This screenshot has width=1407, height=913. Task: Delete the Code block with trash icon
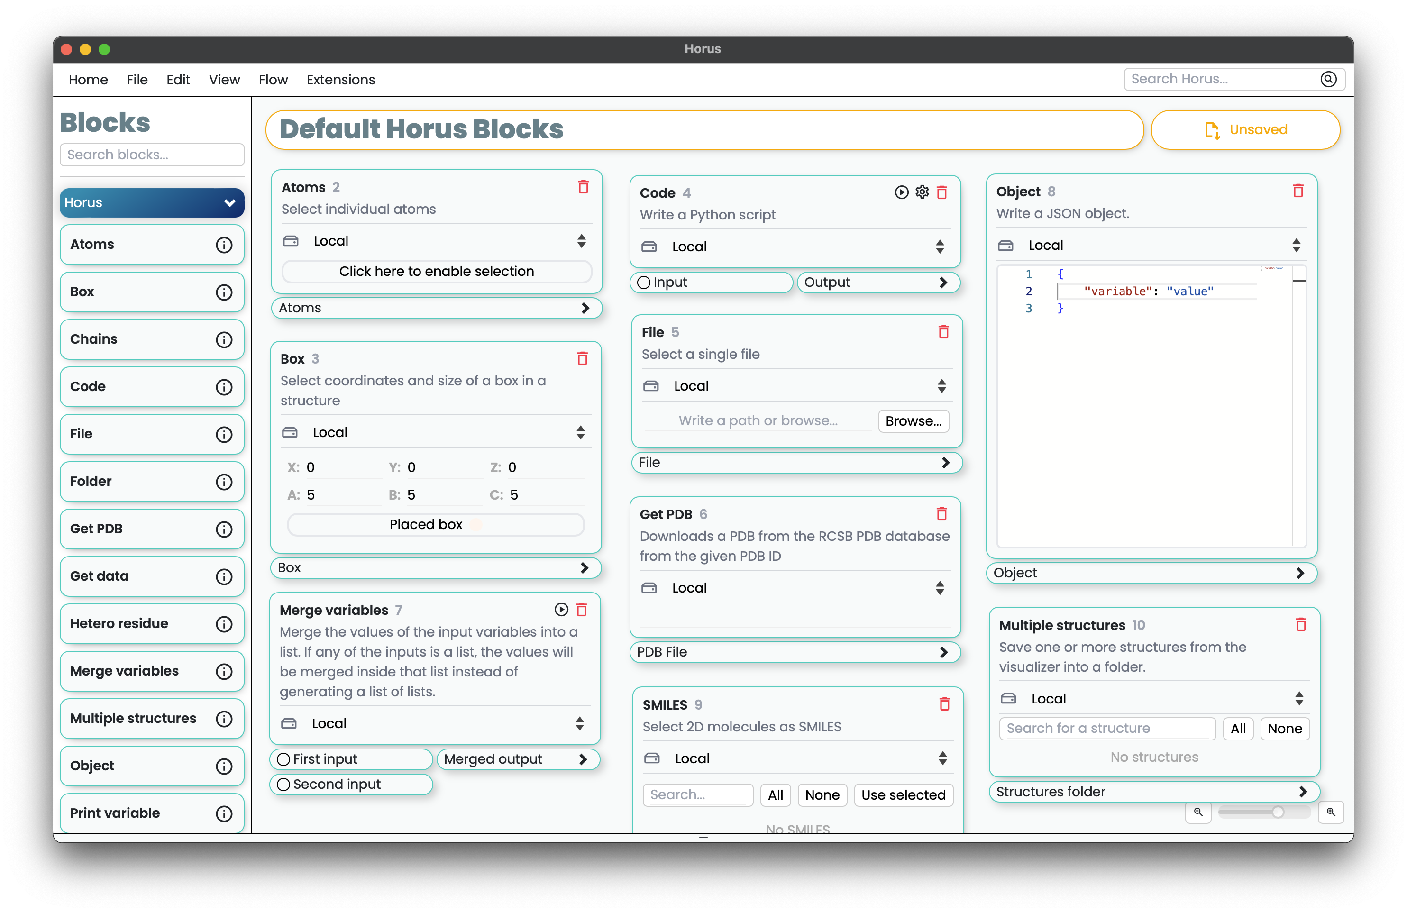(942, 192)
